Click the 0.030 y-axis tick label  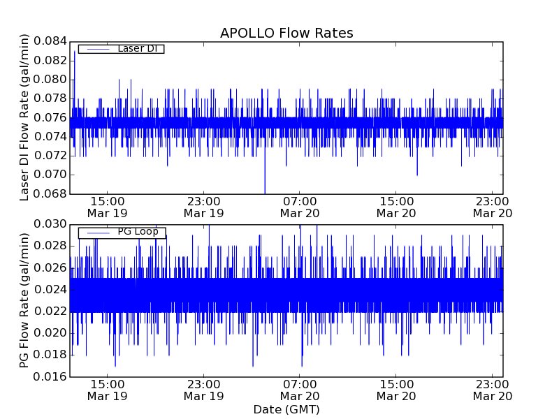50,224
